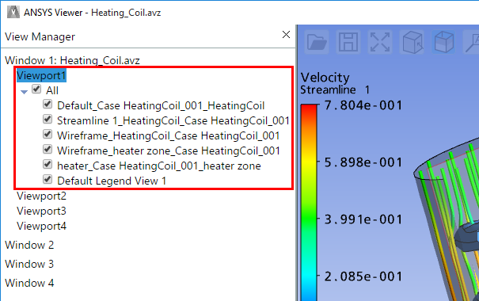The image size is (479, 301).
Task: Select Viewport1 in the tree
Action: tap(41, 75)
